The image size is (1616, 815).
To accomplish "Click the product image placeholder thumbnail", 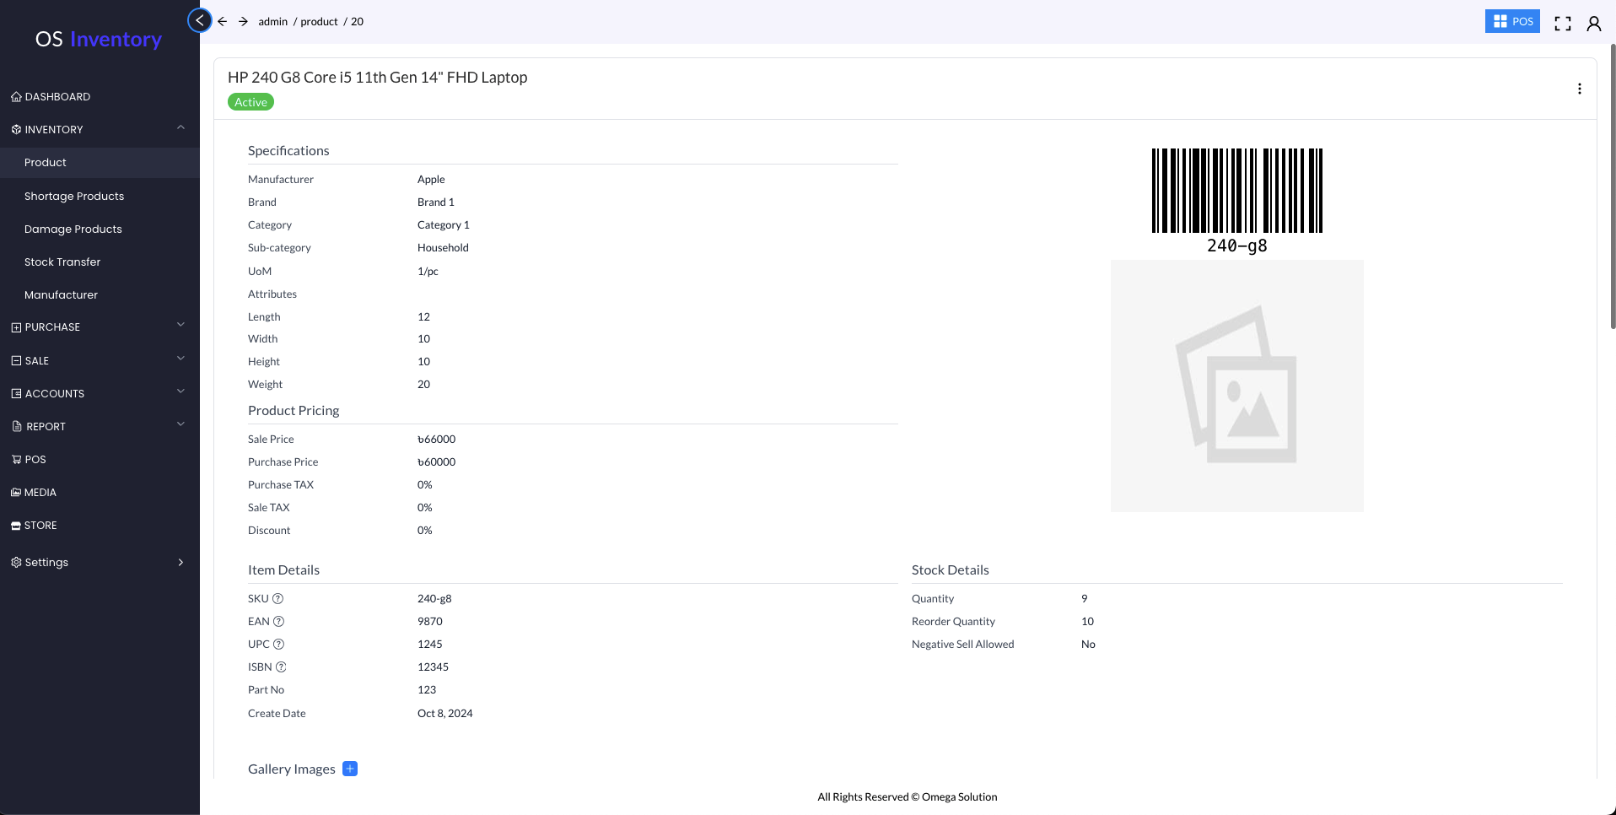I will [1236, 386].
